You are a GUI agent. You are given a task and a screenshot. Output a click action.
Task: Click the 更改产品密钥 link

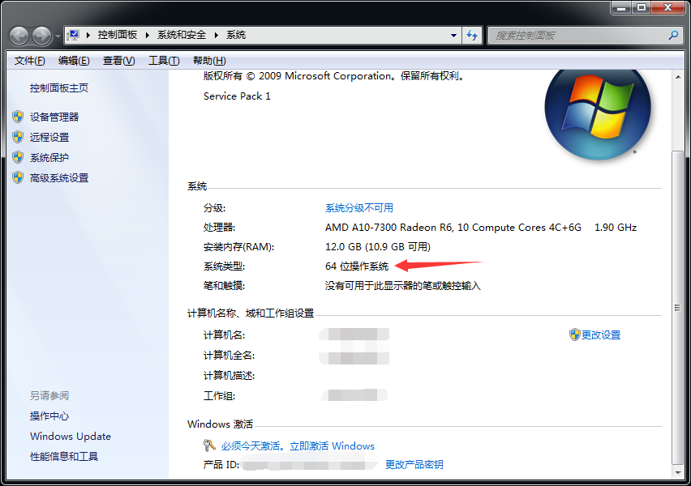point(414,464)
